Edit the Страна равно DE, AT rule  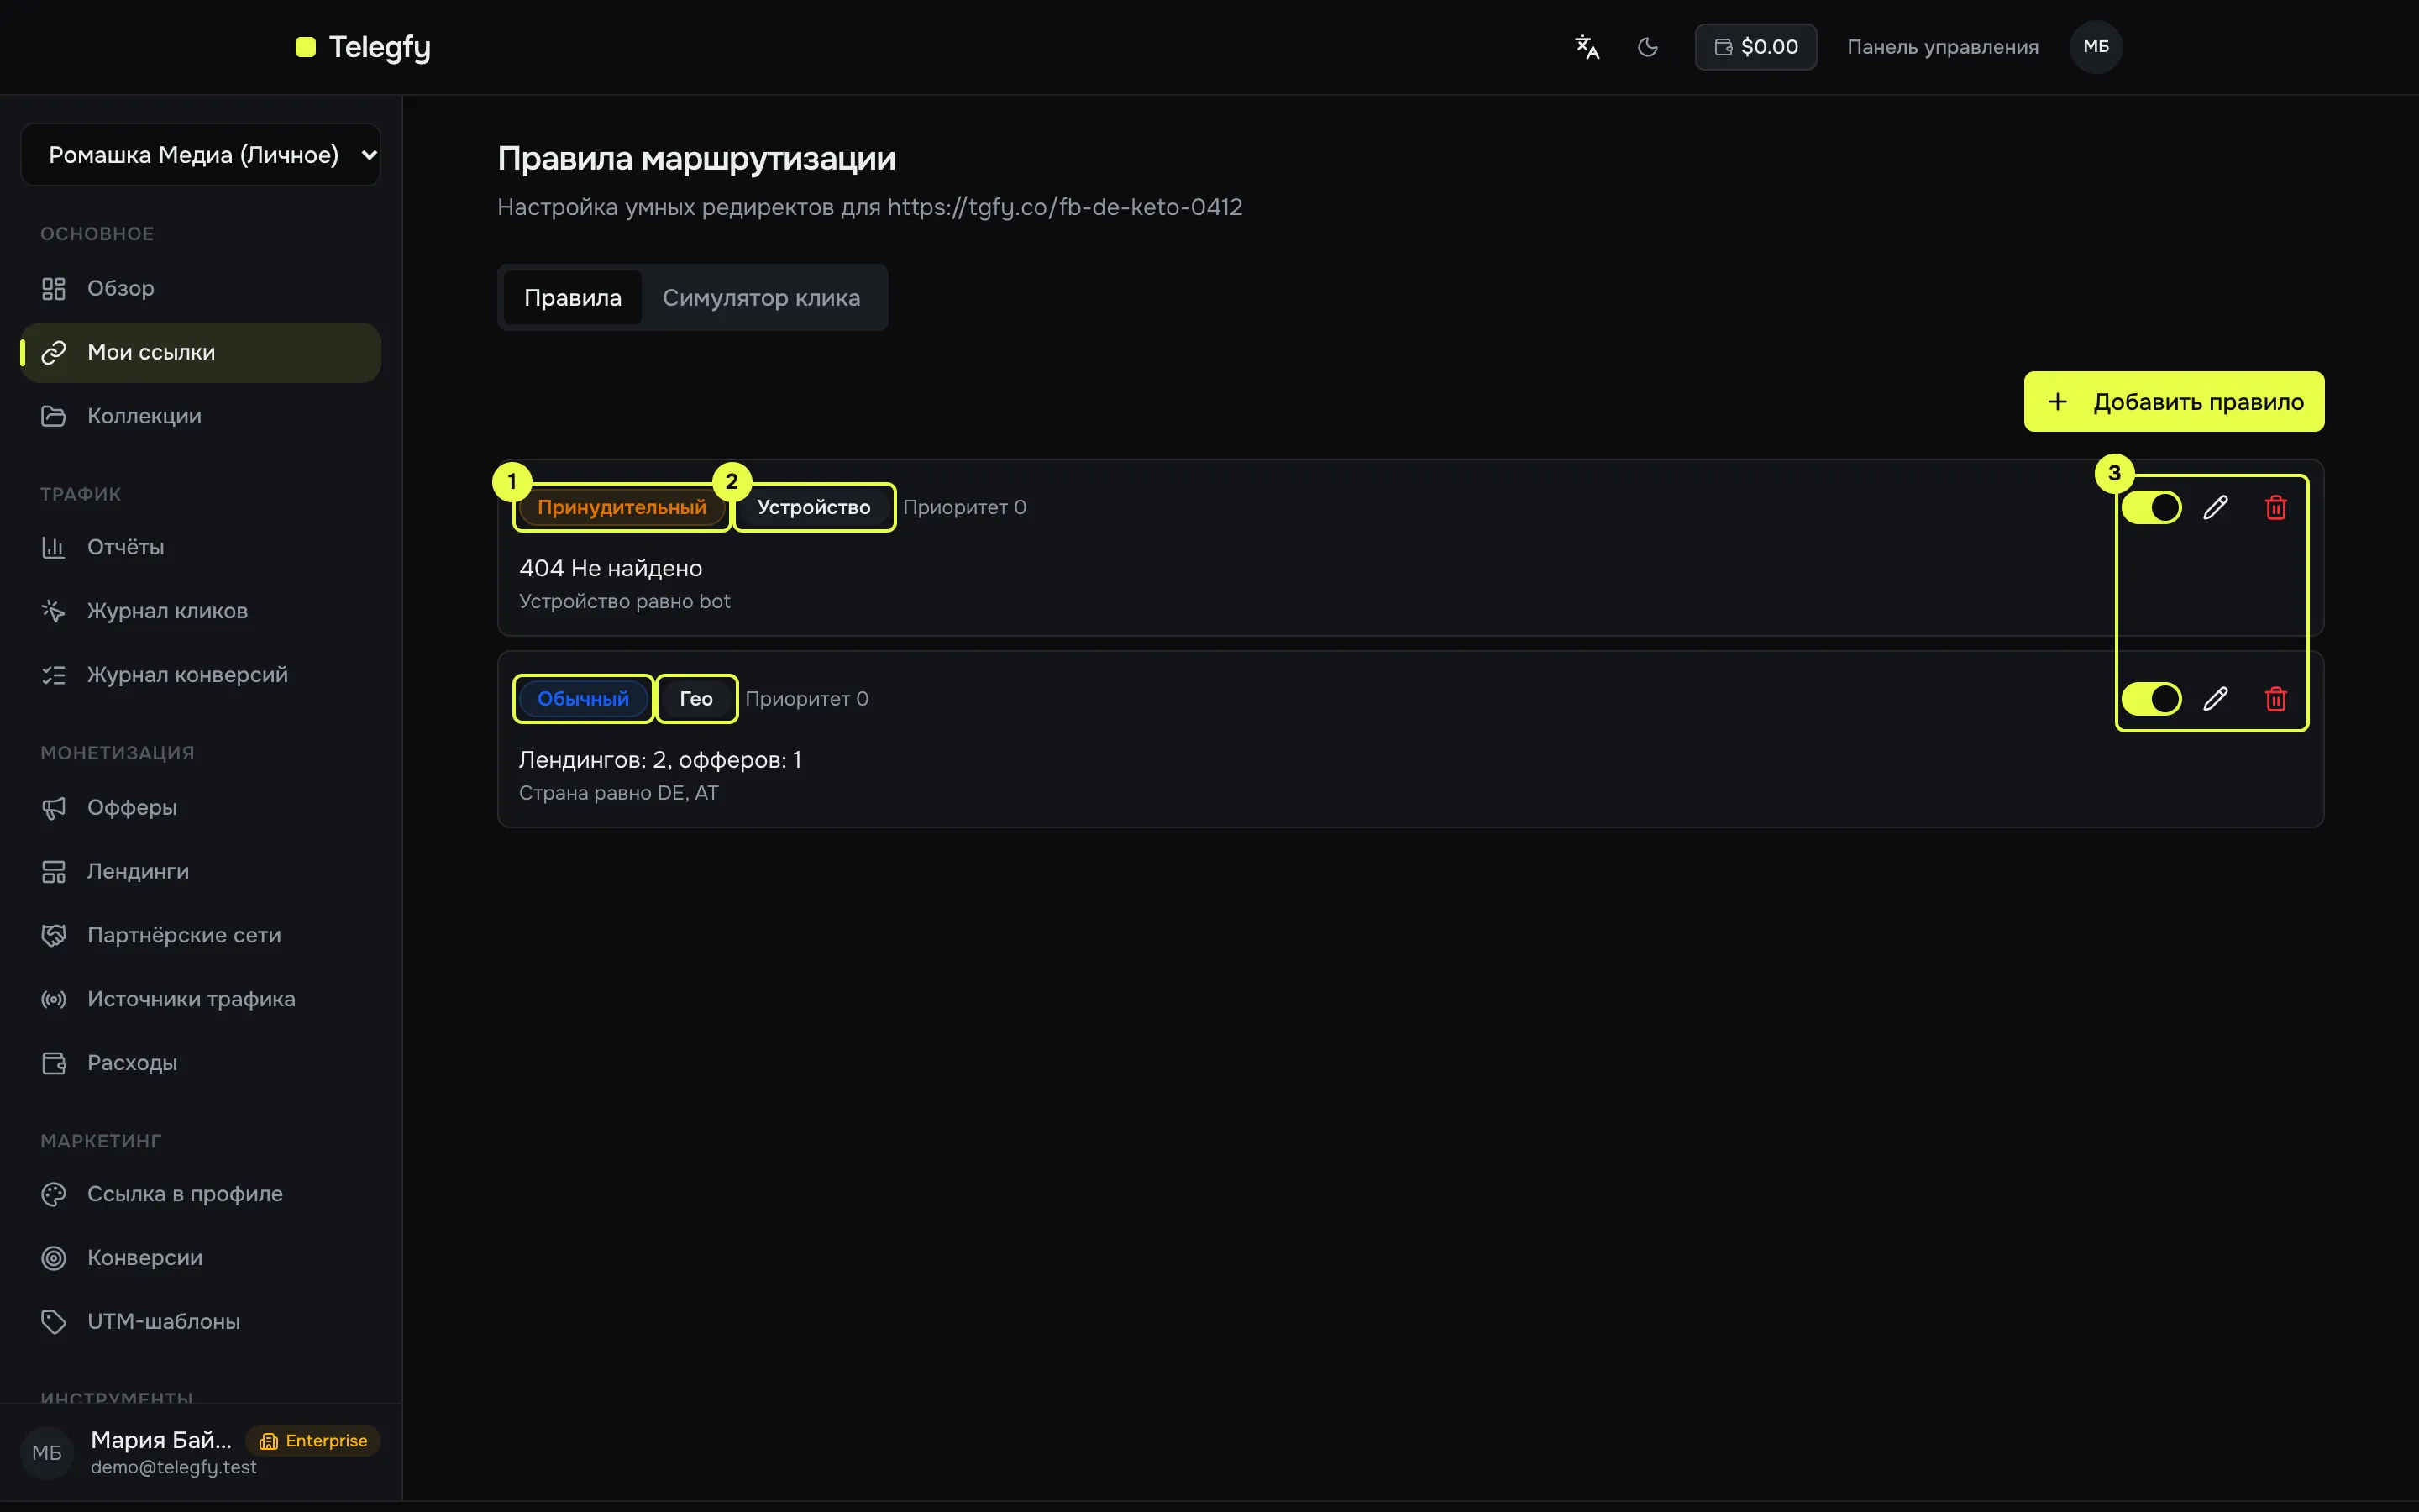click(x=2215, y=699)
